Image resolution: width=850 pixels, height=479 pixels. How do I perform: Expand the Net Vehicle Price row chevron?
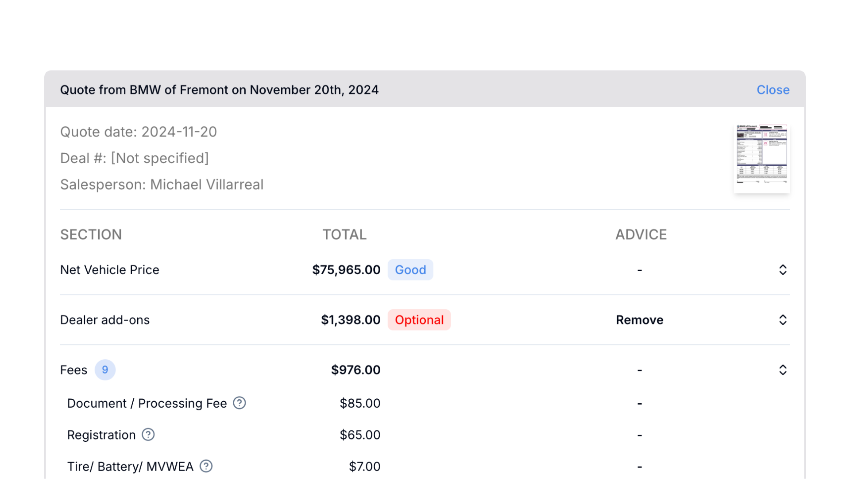pos(783,270)
